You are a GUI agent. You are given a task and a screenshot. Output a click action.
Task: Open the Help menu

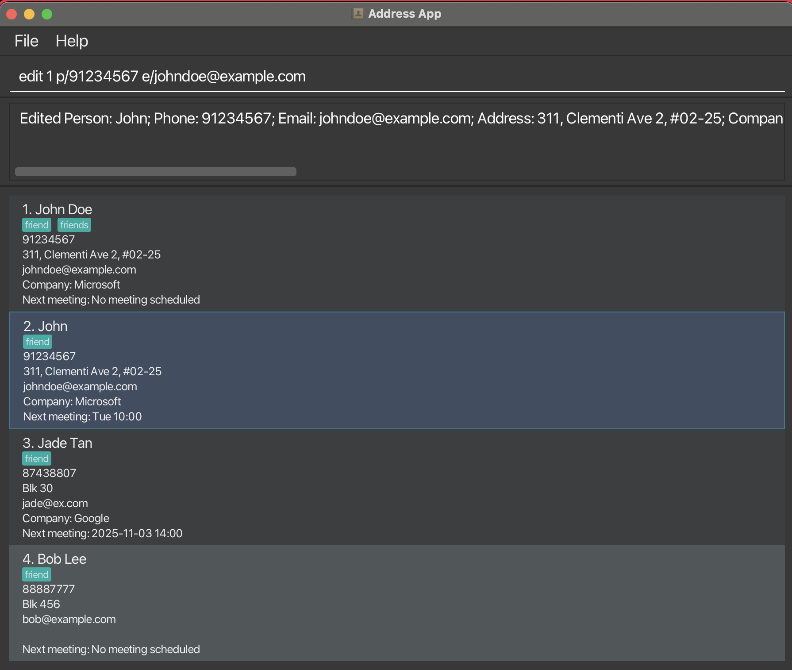coord(72,40)
